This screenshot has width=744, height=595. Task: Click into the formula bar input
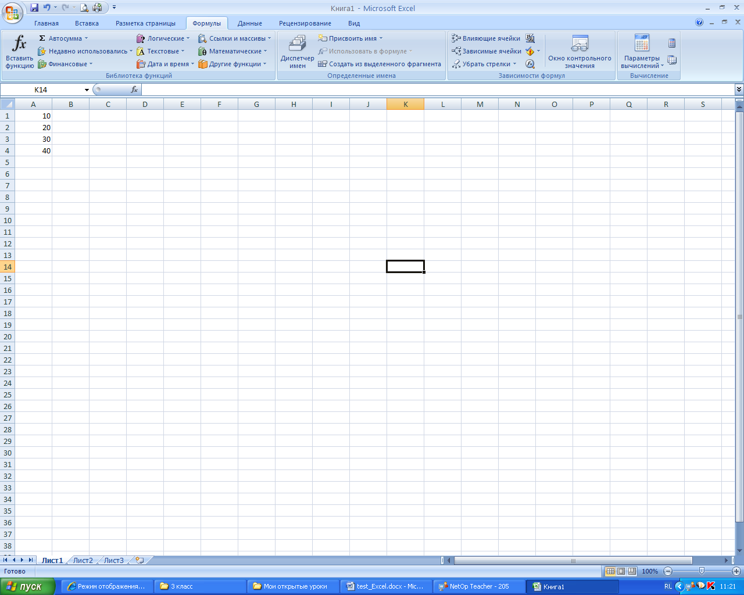click(x=438, y=89)
